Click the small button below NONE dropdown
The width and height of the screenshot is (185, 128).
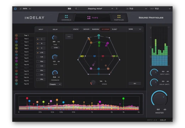point(135,83)
